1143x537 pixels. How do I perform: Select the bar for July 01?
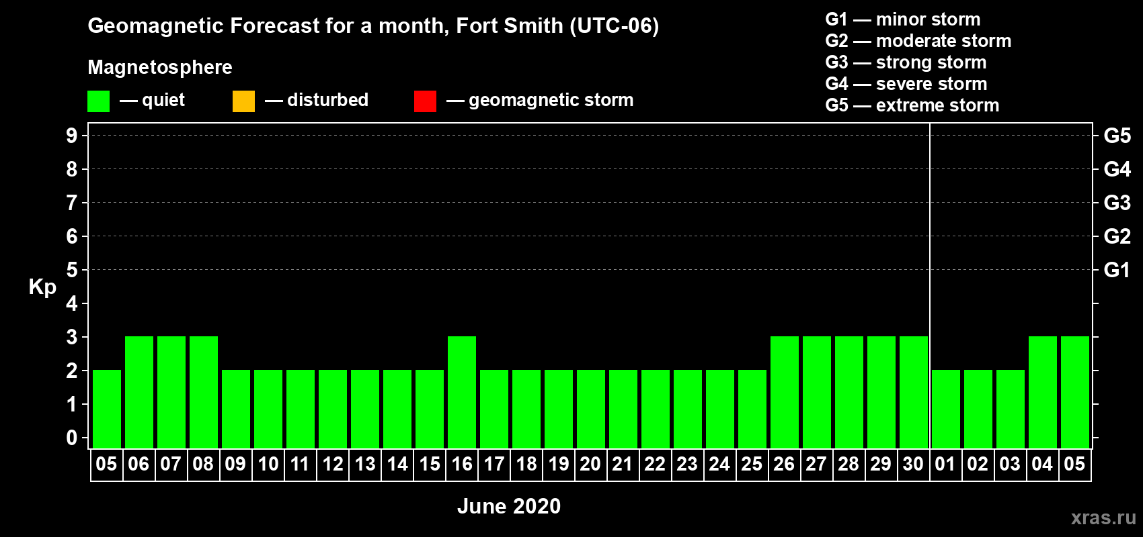tap(946, 409)
